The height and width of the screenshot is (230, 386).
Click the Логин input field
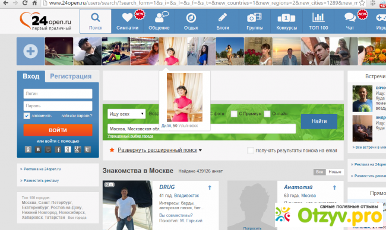pos(58,94)
